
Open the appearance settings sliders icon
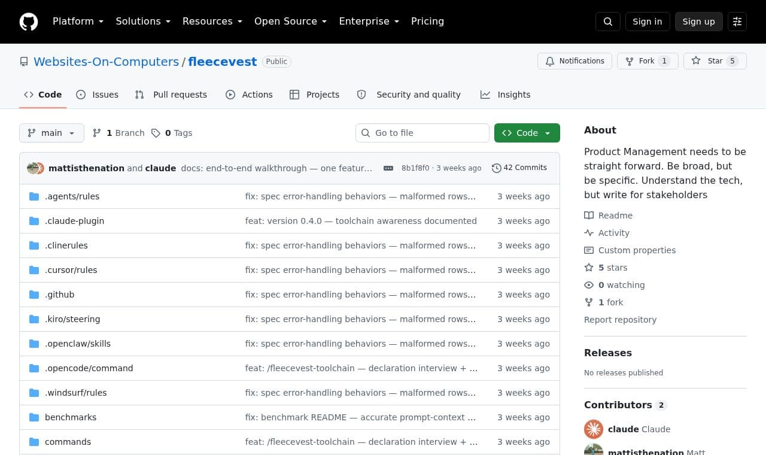(x=737, y=22)
